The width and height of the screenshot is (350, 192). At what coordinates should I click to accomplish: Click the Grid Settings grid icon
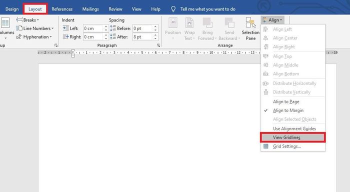point(266,146)
